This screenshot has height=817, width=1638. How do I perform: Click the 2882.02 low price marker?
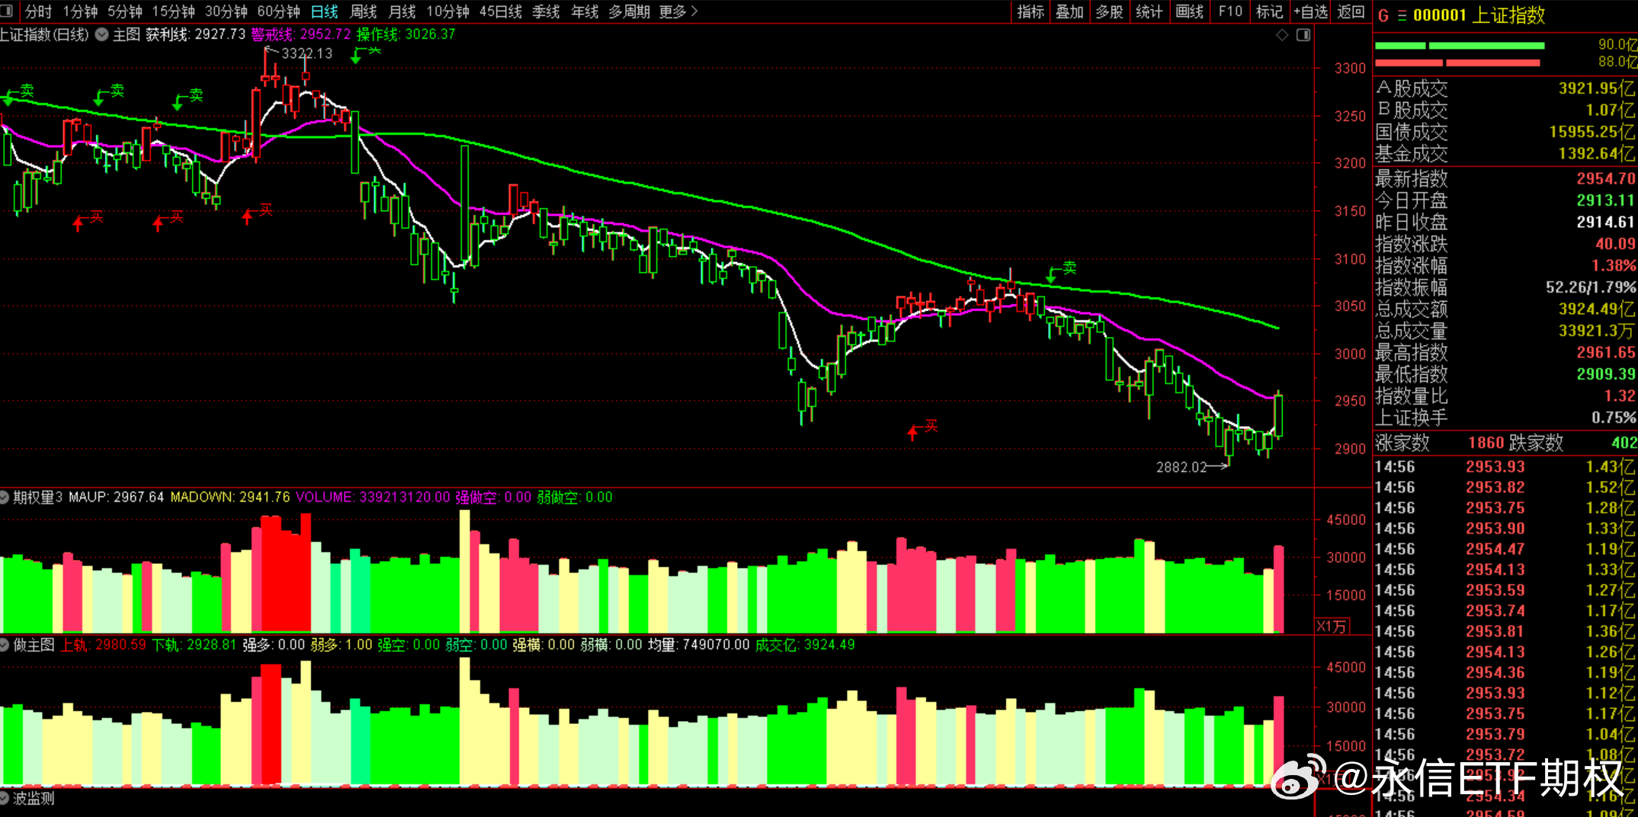point(1181,467)
